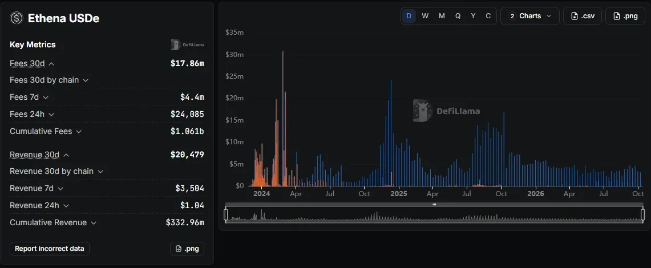Select the D daily interval
651x268 pixels.
[409, 16]
